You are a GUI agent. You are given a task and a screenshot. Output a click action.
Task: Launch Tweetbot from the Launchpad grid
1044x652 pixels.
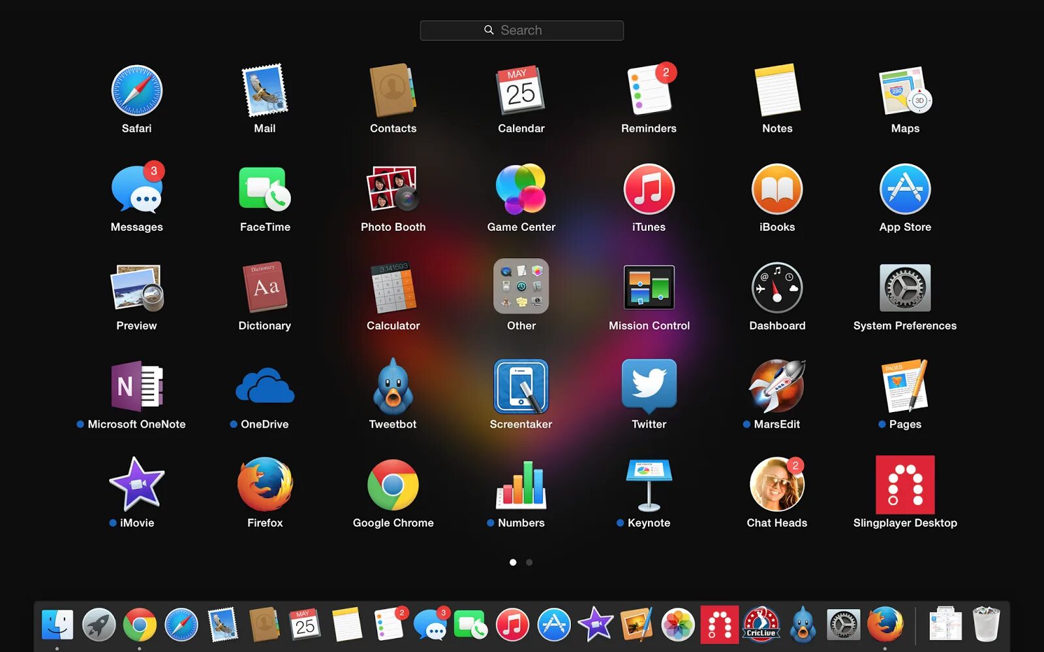pyautogui.click(x=393, y=386)
